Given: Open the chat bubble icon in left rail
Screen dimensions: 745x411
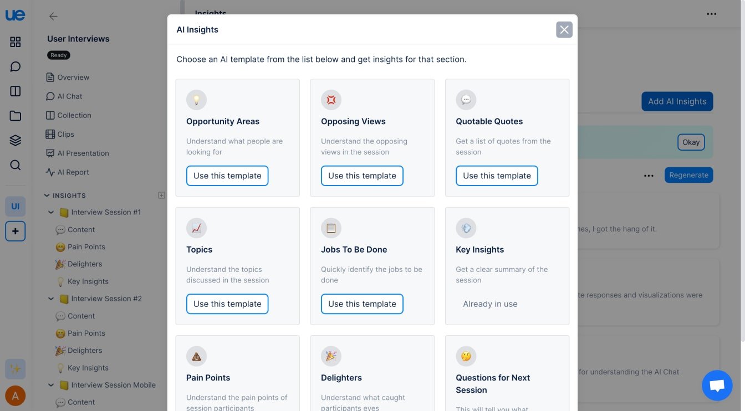Looking at the screenshot, I should (16, 66).
